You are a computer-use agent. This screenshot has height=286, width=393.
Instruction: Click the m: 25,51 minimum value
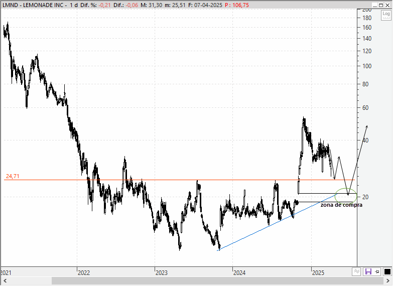pyautogui.click(x=175, y=5)
